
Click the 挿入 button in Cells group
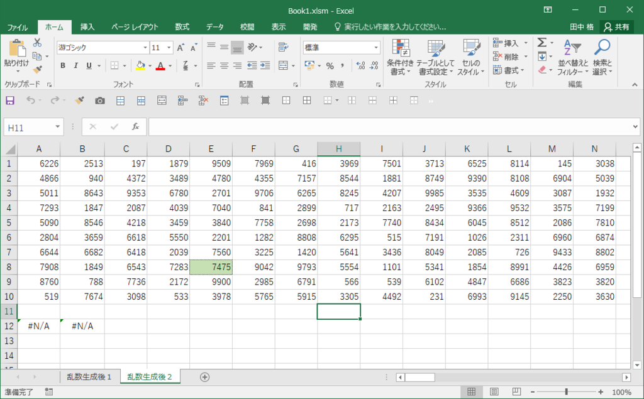(x=511, y=43)
